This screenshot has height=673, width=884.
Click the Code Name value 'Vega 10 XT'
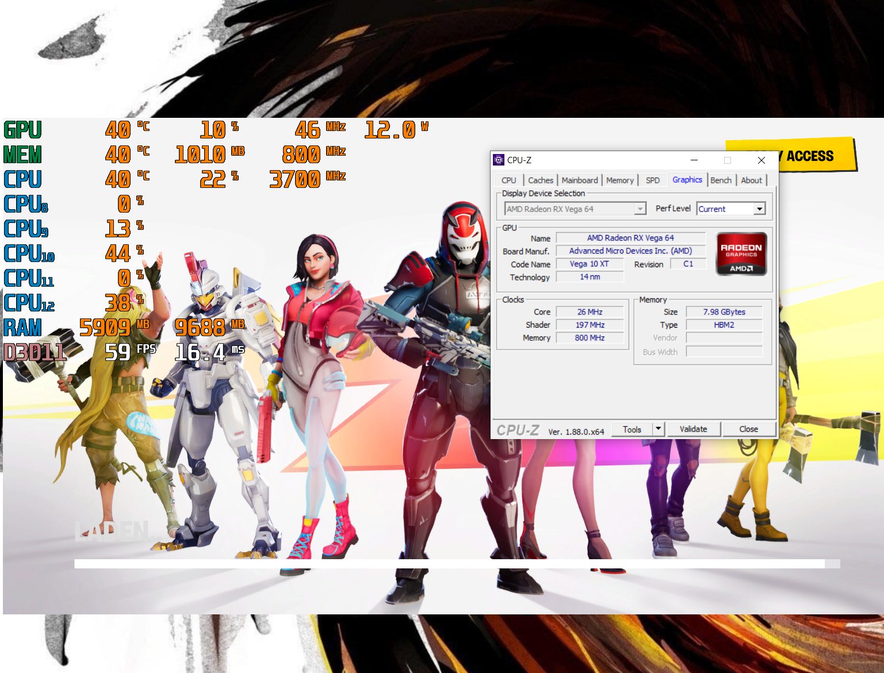coord(590,264)
